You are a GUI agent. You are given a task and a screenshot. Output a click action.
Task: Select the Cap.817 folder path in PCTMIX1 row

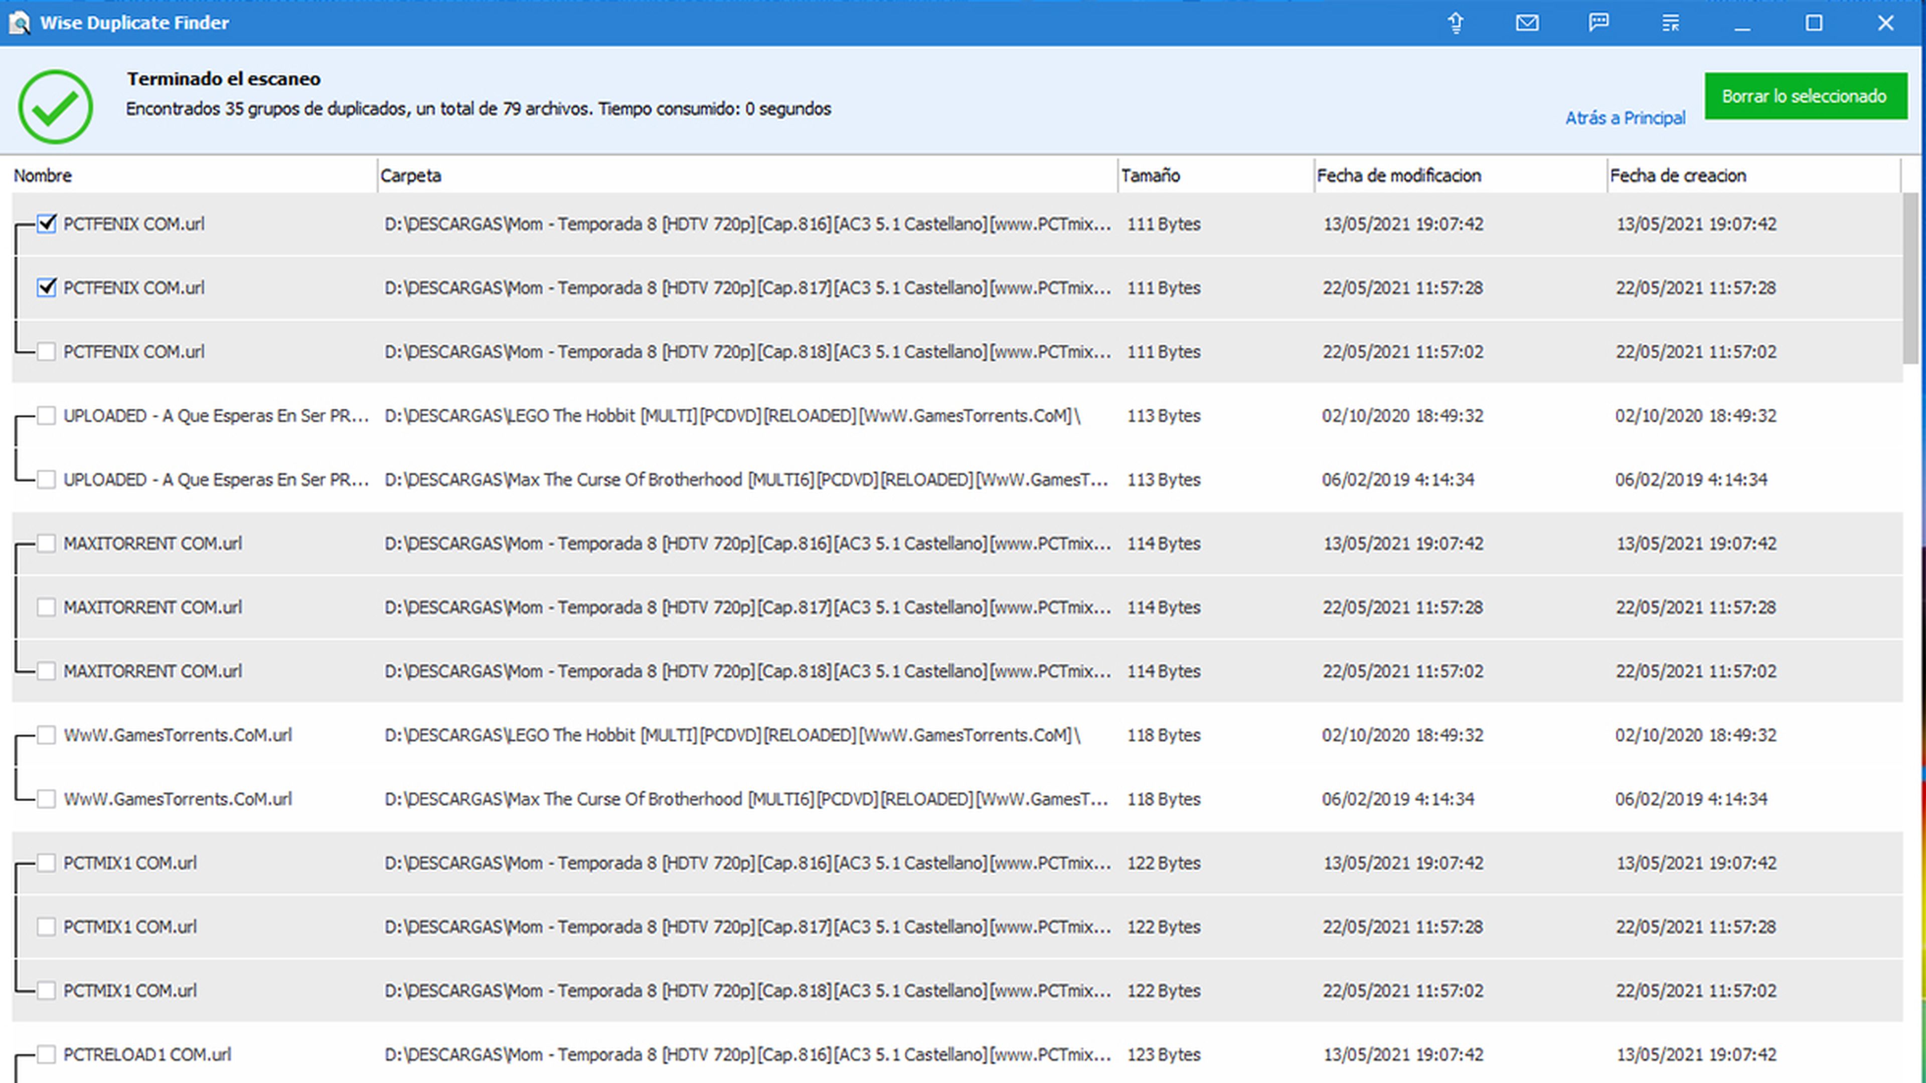[x=748, y=927]
